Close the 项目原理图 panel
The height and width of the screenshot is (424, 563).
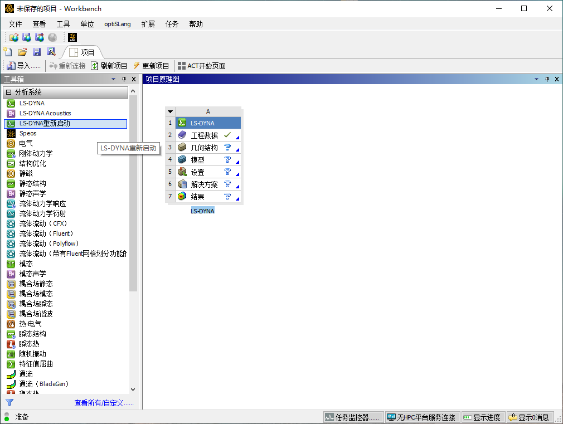(557, 79)
